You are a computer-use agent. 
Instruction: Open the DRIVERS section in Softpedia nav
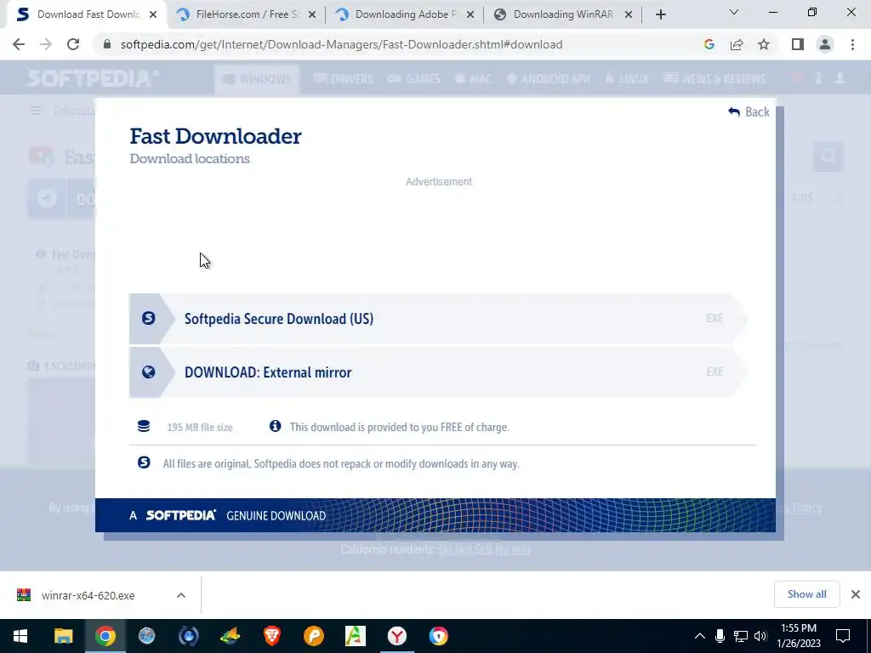click(x=344, y=79)
